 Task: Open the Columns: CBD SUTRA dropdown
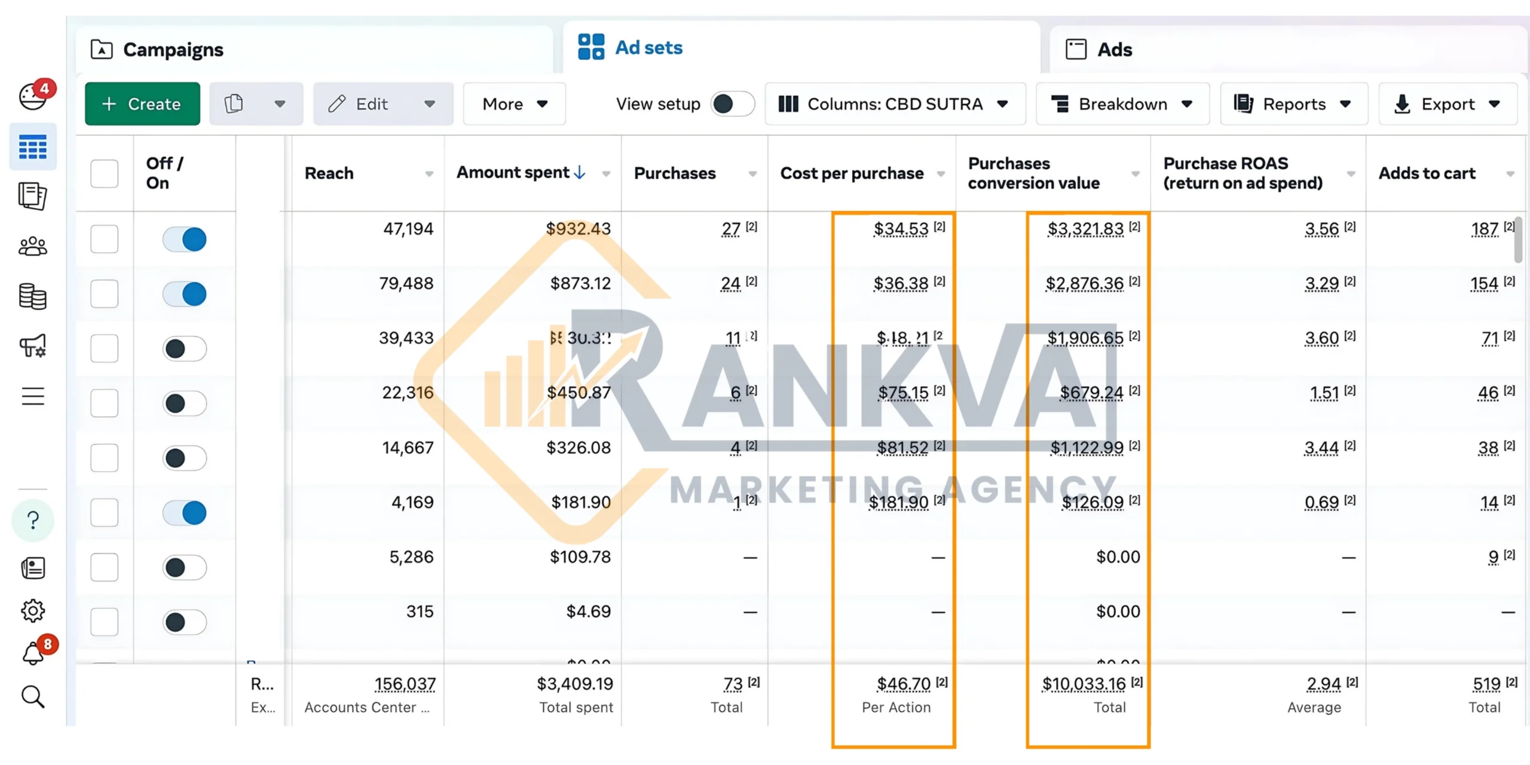tap(895, 103)
